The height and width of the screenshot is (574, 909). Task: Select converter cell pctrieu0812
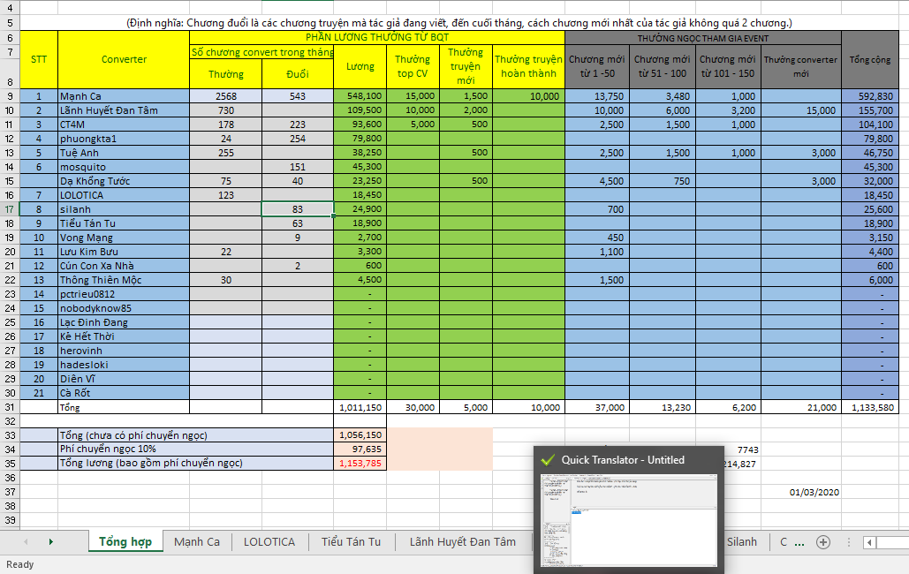(x=124, y=294)
